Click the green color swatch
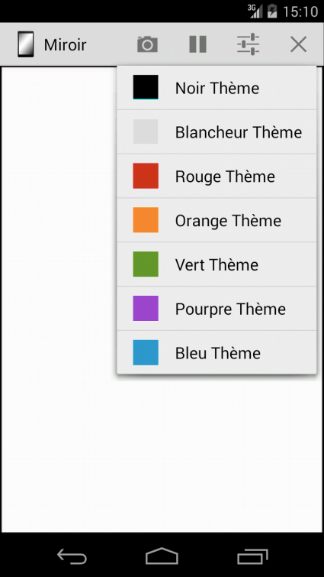The image size is (324, 577). [x=146, y=264]
